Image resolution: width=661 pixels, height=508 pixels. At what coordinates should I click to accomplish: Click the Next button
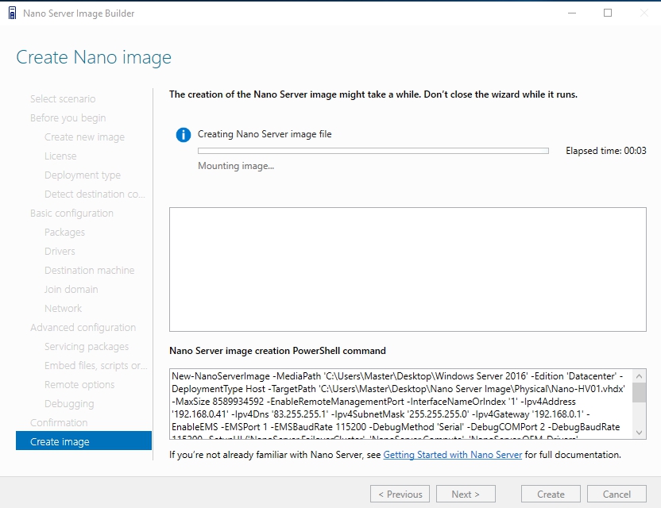pos(466,494)
